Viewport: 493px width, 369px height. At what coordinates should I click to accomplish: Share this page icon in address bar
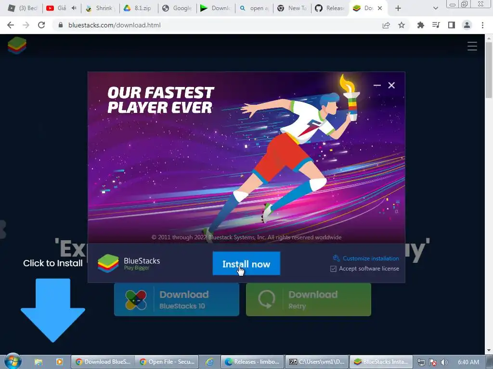click(x=386, y=25)
